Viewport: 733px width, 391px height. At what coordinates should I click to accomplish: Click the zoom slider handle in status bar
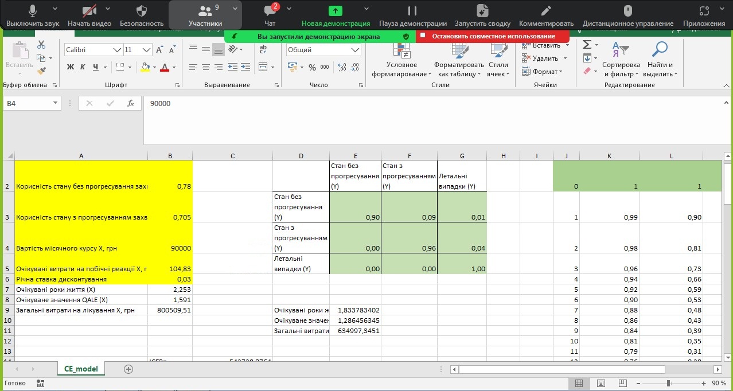pyautogui.click(x=668, y=383)
